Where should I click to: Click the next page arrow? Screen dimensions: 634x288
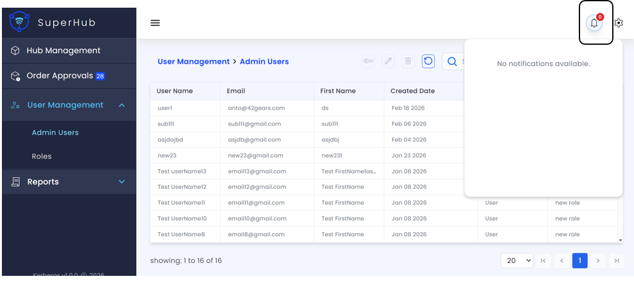tap(598, 260)
